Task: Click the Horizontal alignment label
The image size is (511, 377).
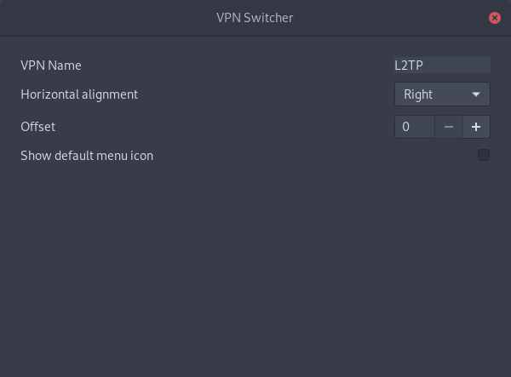Action: [x=79, y=94]
